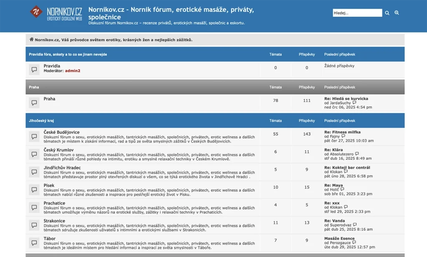Click the site title heading Nornikov.cz
The image size is (427, 257).
[171, 13]
